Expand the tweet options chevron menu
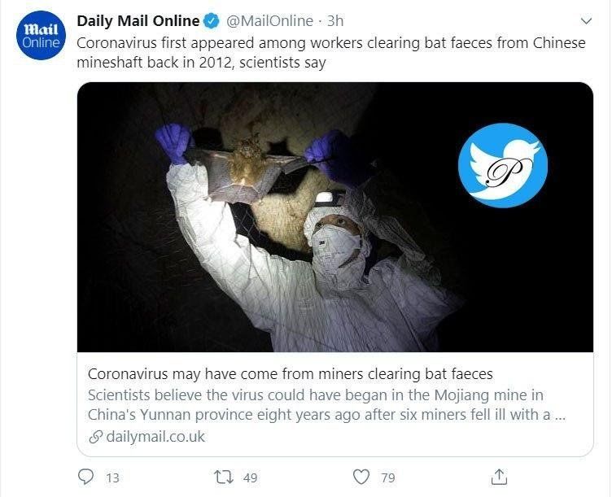This screenshot has height=497, width=612. tap(586, 20)
